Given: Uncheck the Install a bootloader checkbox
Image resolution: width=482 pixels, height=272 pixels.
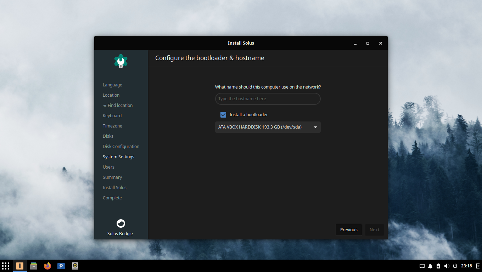Looking at the screenshot, I should click(223, 115).
